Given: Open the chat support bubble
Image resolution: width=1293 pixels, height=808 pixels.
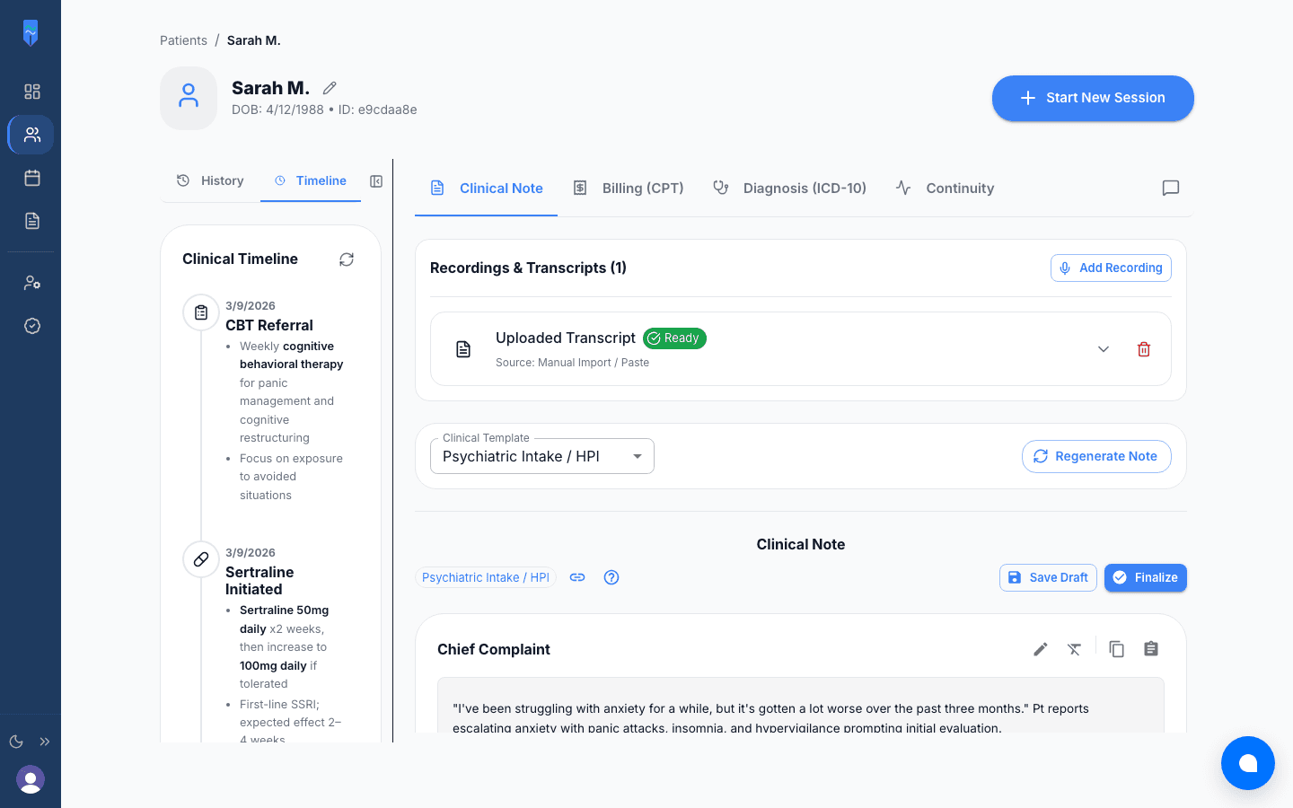Looking at the screenshot, I should [x=1247, y=763].
